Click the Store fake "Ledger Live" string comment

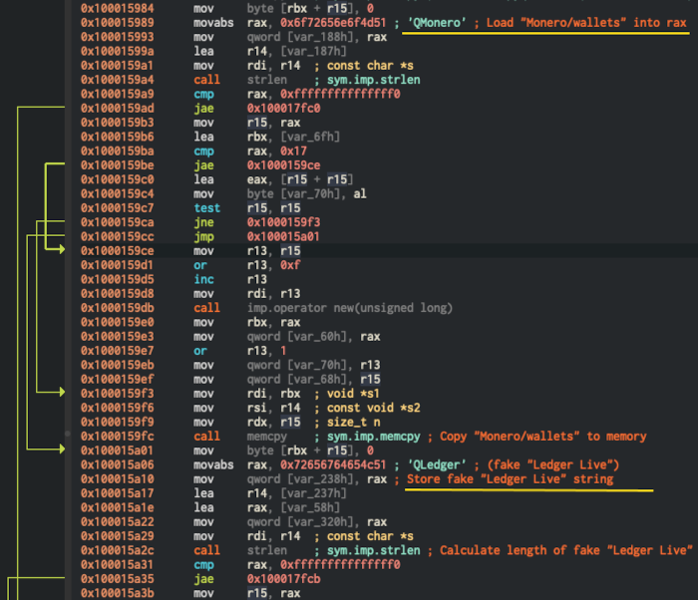pyautogui.click(x=511, y=479)
